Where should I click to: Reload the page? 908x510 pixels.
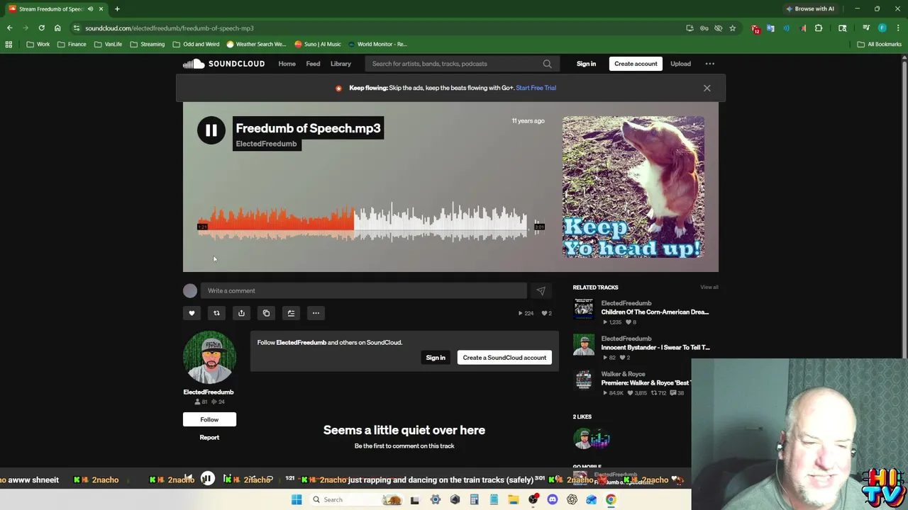pos(41,28)
